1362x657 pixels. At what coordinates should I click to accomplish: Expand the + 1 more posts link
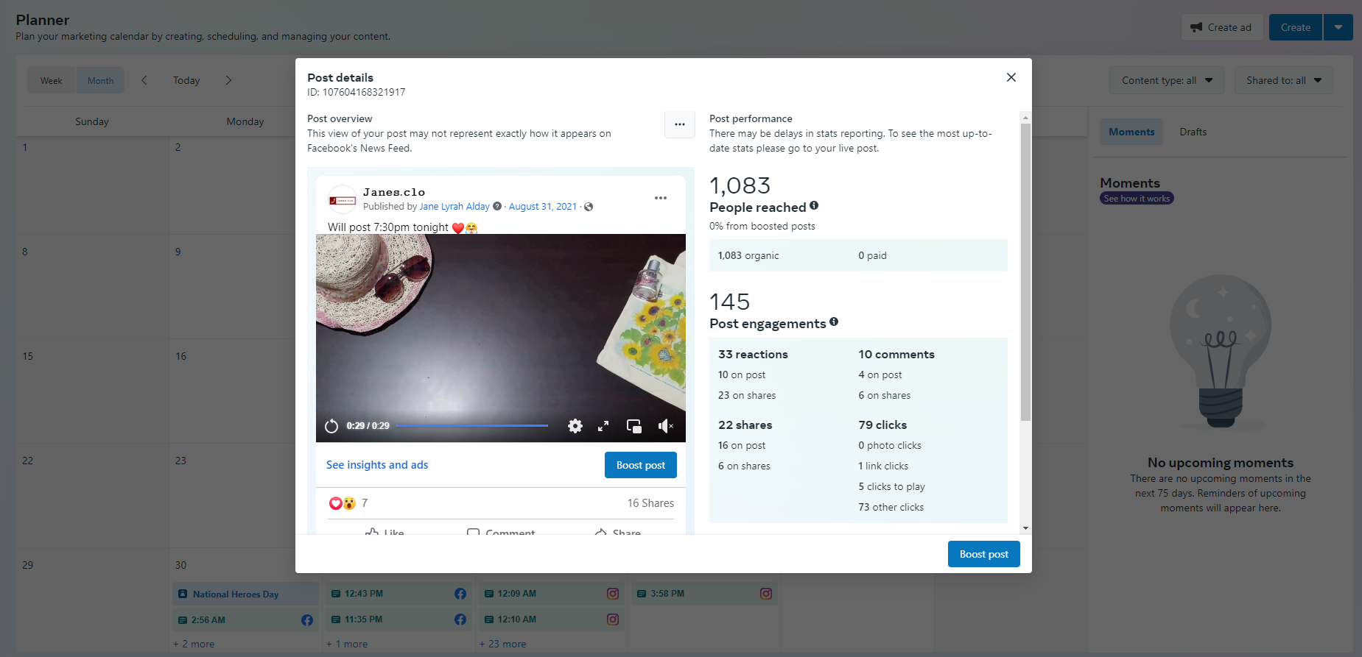tap(347, 644)
